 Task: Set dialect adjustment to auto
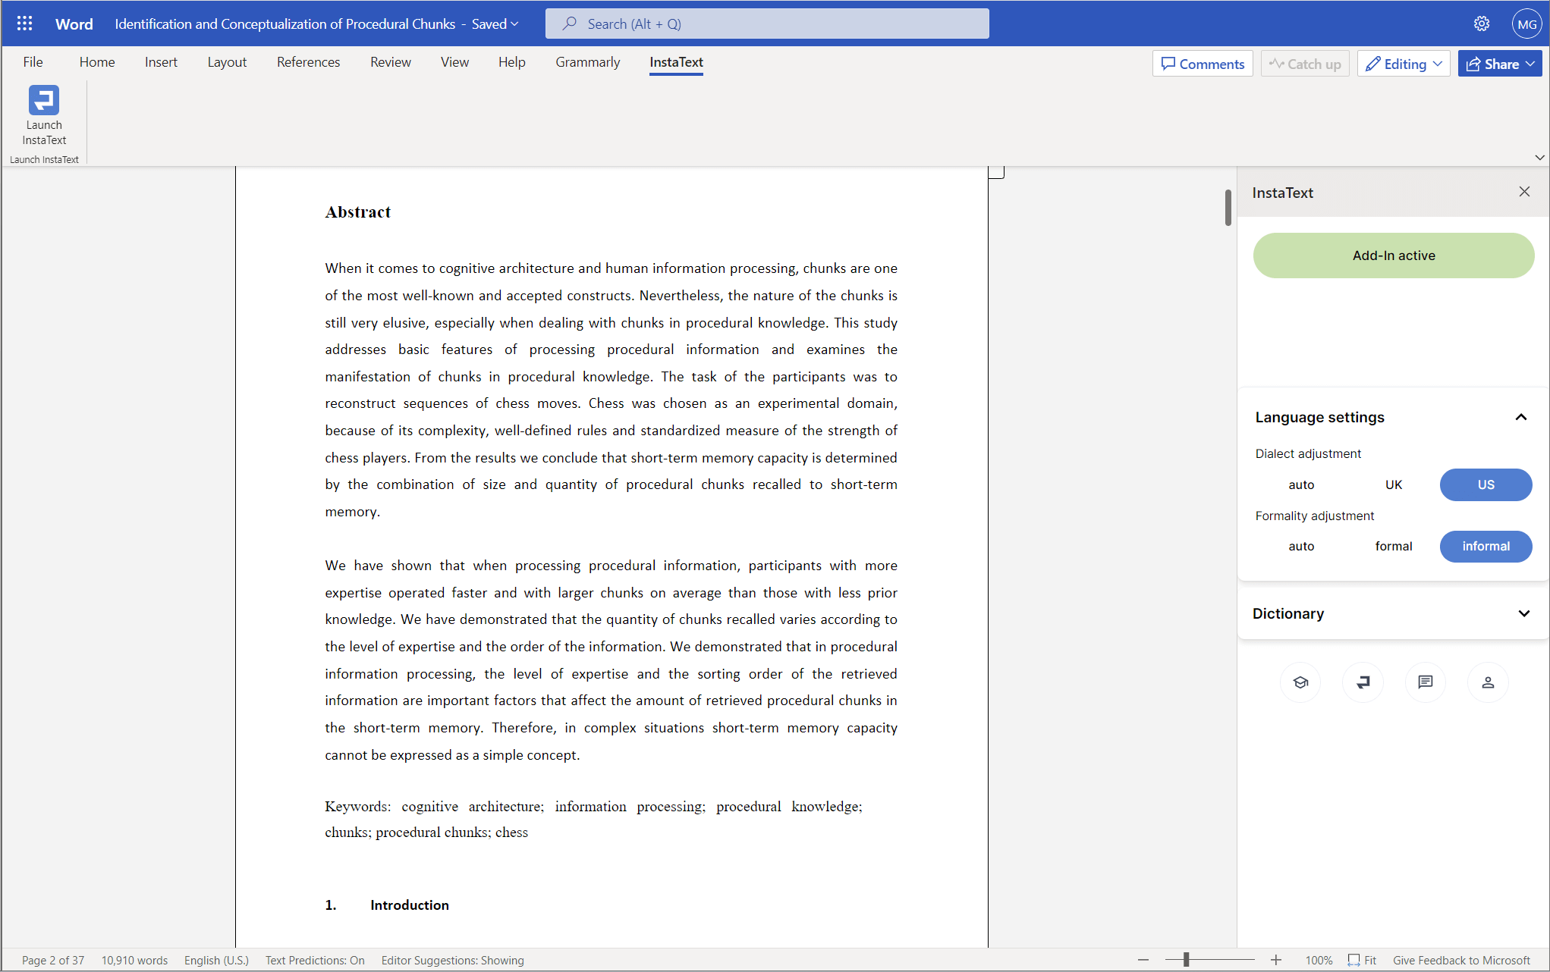click(1302, 484)
